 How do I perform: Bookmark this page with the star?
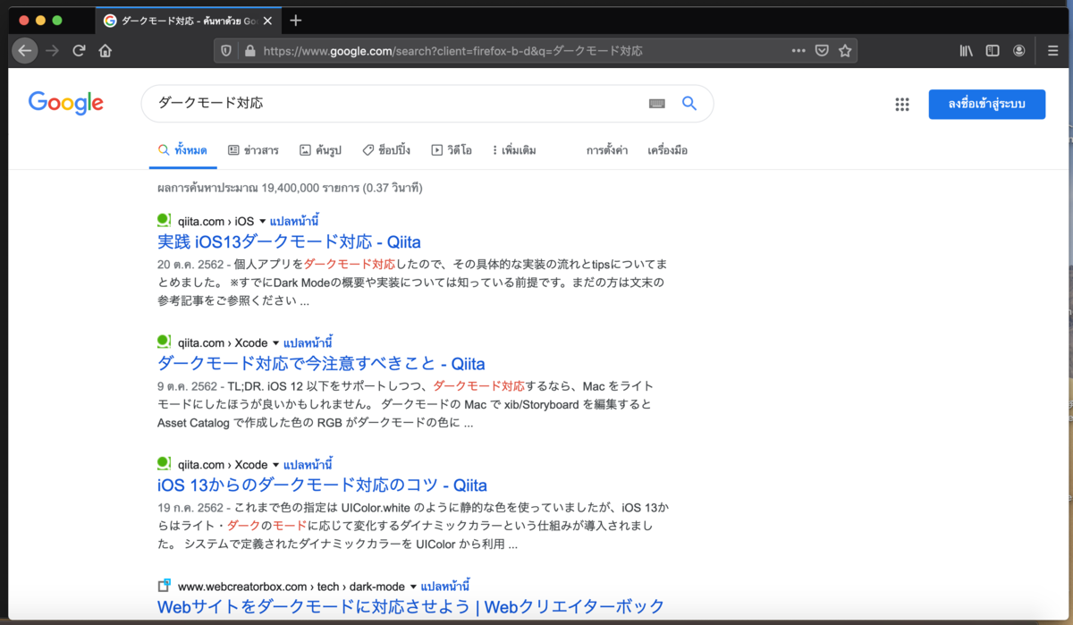845,51
